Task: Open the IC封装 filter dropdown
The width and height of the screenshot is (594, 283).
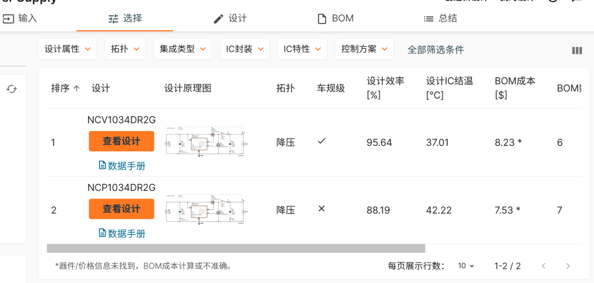Action: [245, 49]
